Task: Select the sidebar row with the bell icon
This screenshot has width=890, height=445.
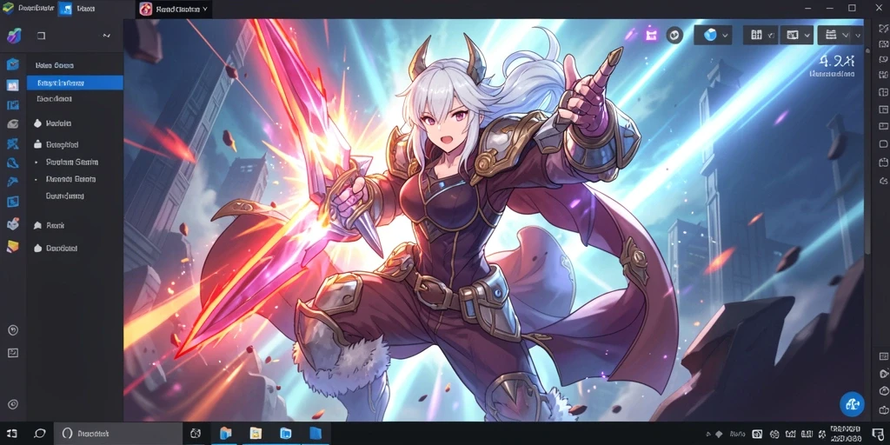Action: [x=75, y=225]
